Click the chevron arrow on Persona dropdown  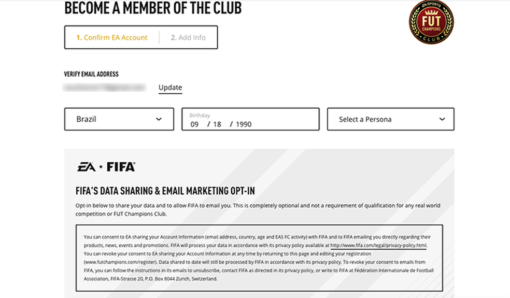pos(442,119)
